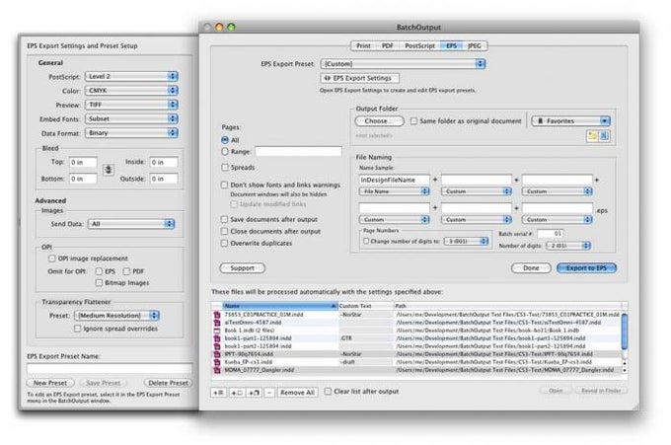Click the Done button
This screenshot has height=445, width=671.
click(531, 267)
